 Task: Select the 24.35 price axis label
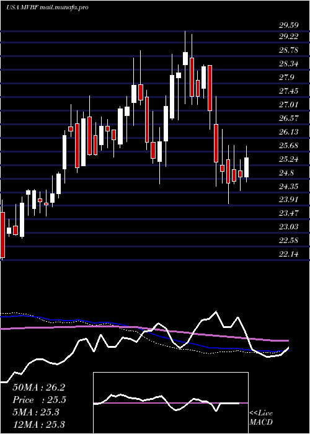[289, 186]
